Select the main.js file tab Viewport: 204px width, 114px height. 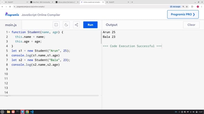(x=11, y=25)
